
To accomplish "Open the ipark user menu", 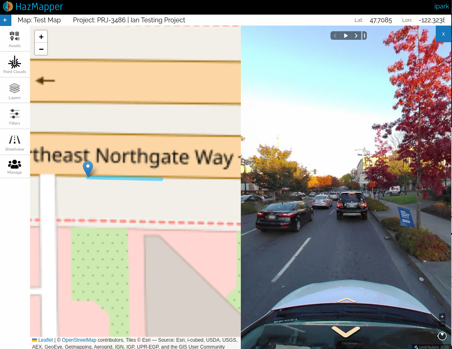I will [441, 6].
